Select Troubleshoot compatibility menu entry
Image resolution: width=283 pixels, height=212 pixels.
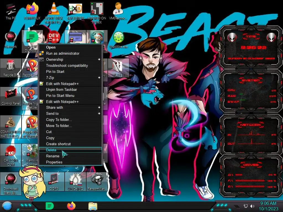(x=70, y=65)
